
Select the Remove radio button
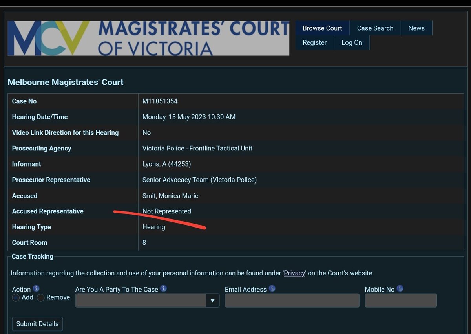coord(41,298)
